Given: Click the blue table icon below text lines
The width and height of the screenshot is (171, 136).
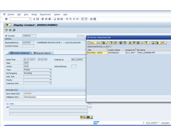Looking at the screenshot, I should pos(88,117).
